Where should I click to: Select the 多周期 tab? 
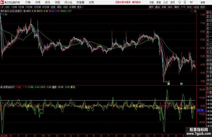(72, 7)
